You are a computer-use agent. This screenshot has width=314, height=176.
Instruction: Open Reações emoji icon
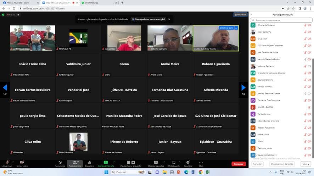pyautogui.click(x=188, y=162)
